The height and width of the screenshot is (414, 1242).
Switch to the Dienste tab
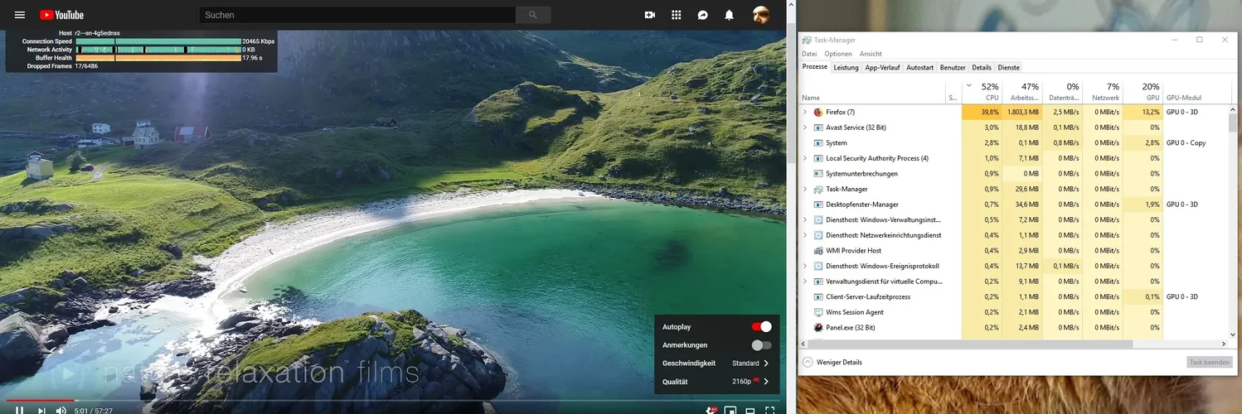[x=1008, y=67]
